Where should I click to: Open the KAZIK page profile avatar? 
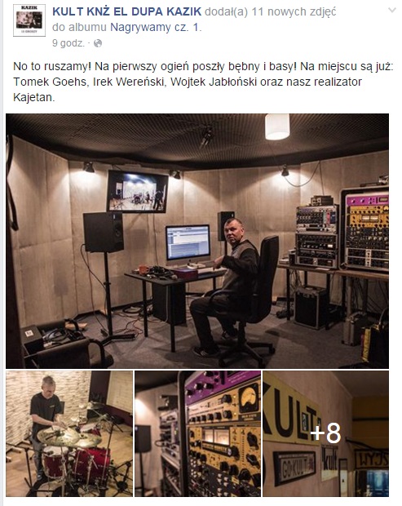[x=29, y=20]
